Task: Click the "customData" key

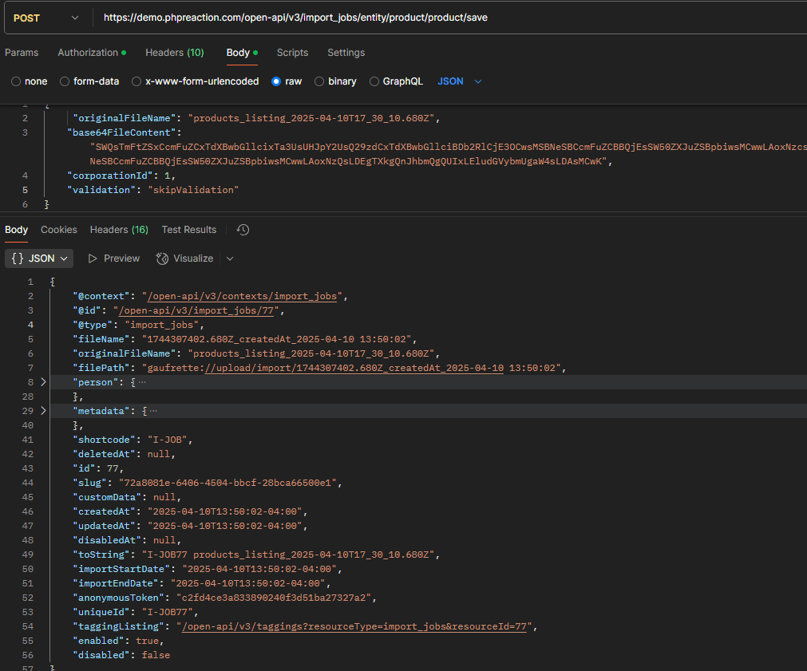Action: click(107, 497)
